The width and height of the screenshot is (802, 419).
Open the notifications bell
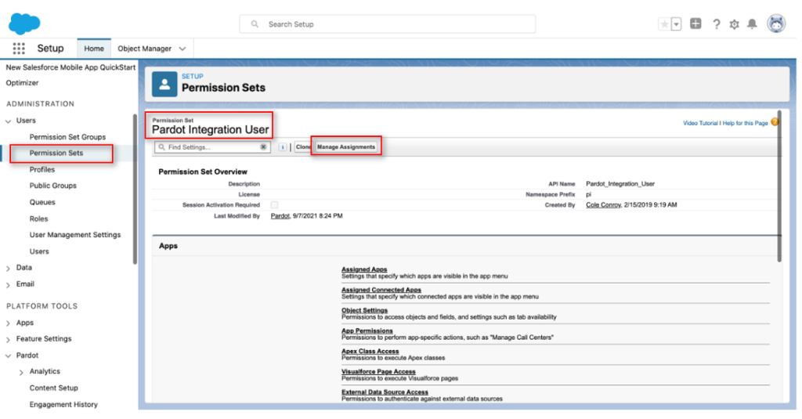click(x=752, y=24)
